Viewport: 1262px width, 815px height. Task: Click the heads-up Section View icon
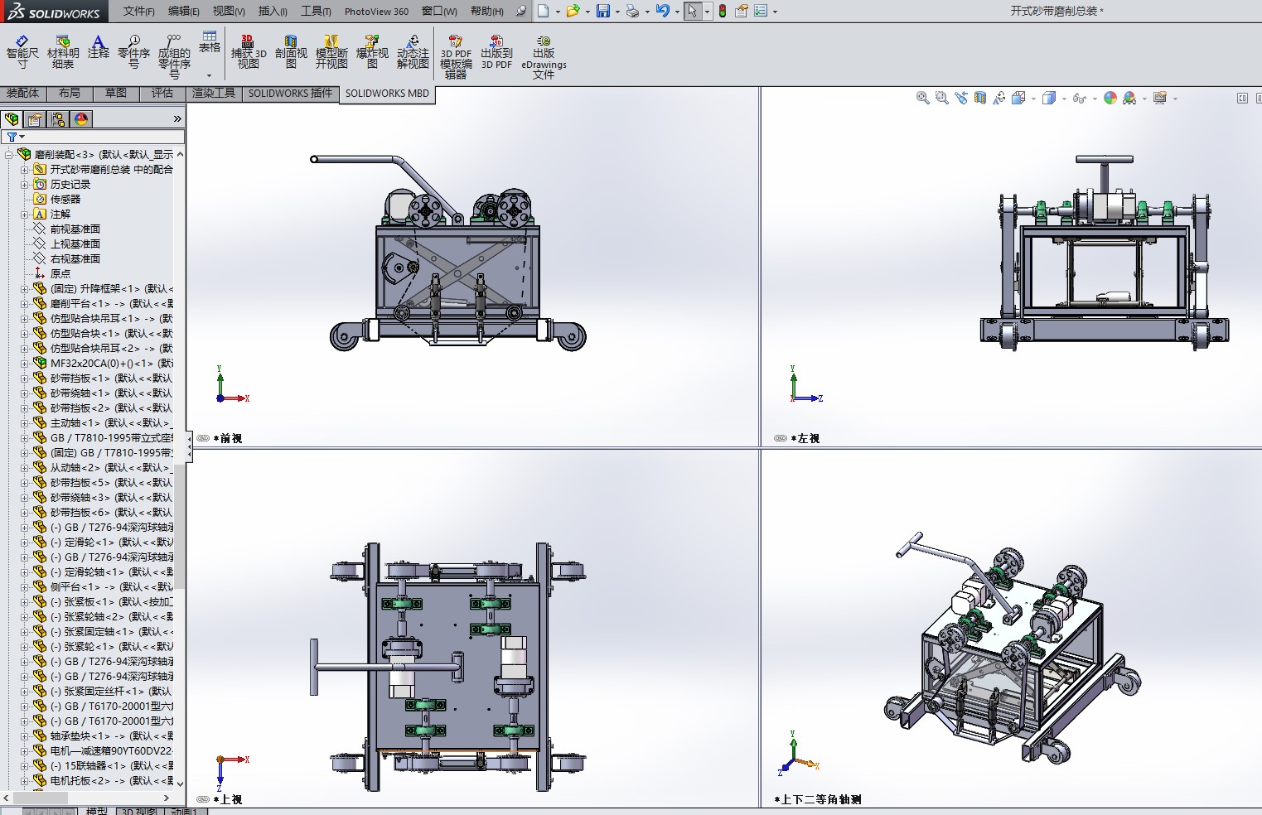(980, 98)
